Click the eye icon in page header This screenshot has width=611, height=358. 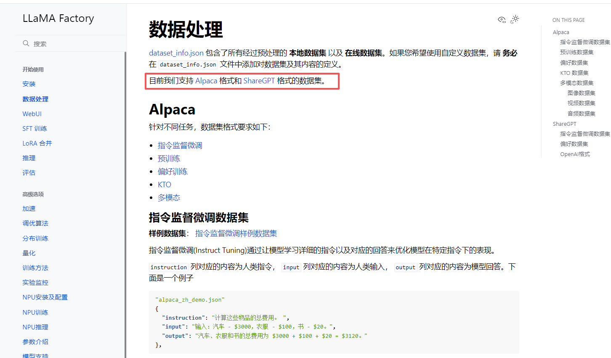coord(502,20)
